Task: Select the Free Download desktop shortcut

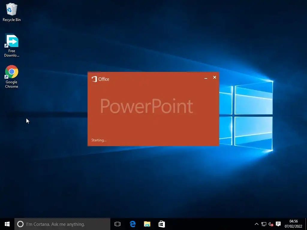Action: [12, 46]
